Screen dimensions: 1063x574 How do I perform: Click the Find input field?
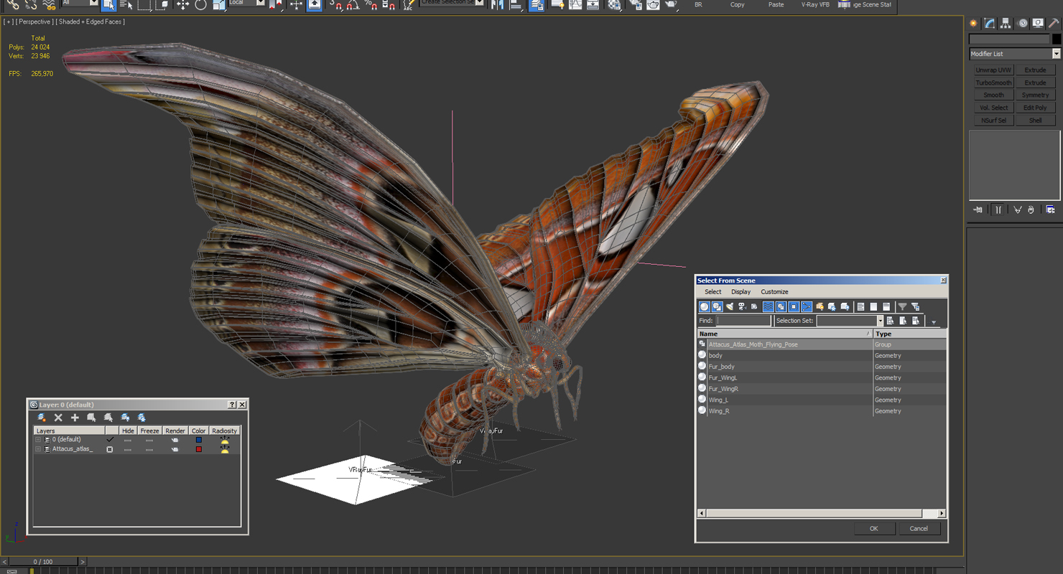(x=743, y=321)
